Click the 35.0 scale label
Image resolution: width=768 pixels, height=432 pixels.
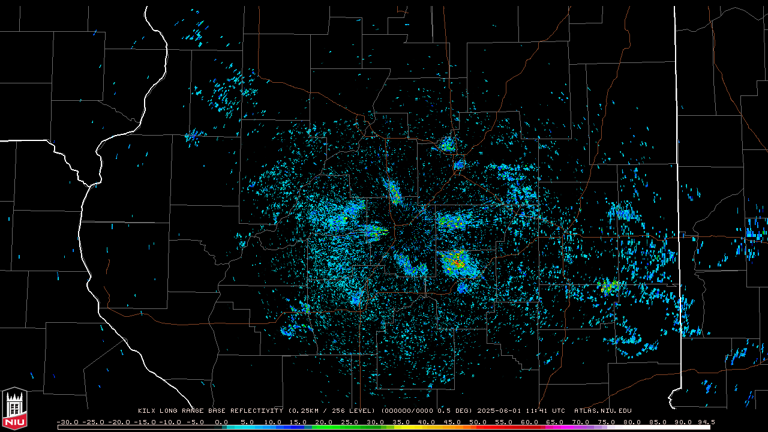pos(401,422)
